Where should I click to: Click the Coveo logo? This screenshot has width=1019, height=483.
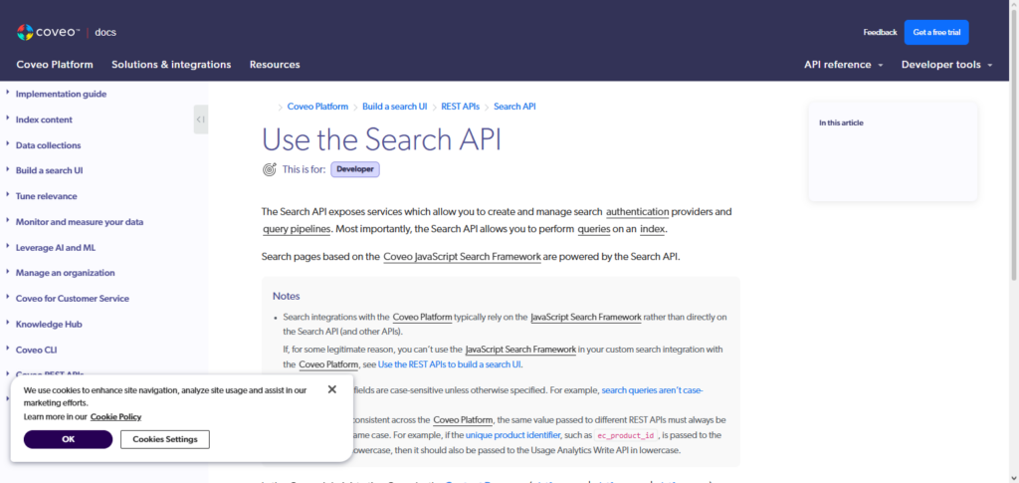point(48,32)
